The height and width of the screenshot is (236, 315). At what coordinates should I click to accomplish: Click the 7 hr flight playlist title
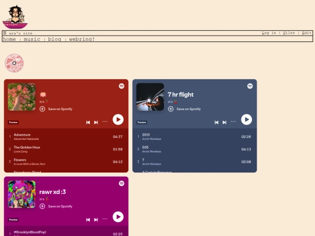(x=181, y=94)
